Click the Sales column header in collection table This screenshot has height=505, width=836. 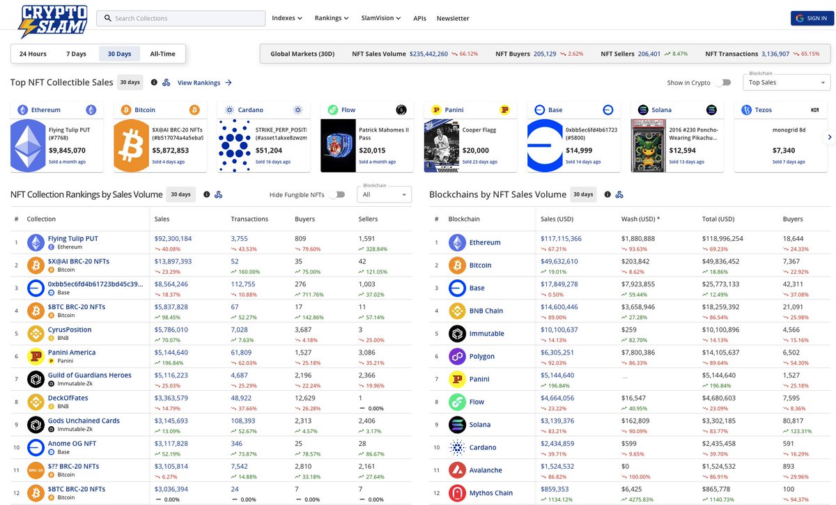[x=162, y=219]
